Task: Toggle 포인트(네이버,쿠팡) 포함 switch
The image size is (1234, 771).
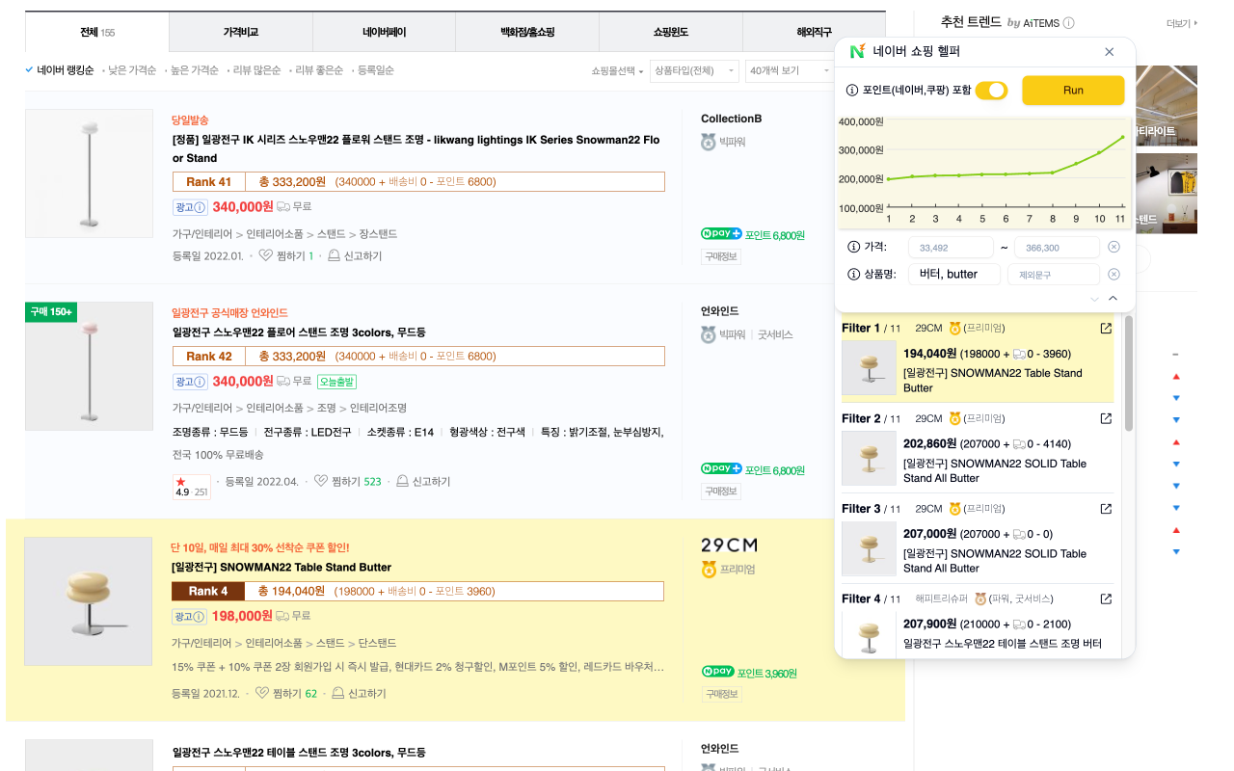Action: pyautogui.click(x=991, y=91)
